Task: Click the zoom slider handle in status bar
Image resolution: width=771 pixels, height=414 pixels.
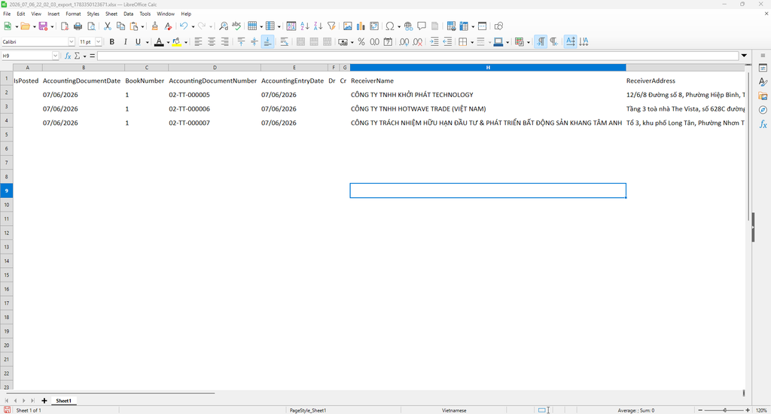Action: point(724,410)
